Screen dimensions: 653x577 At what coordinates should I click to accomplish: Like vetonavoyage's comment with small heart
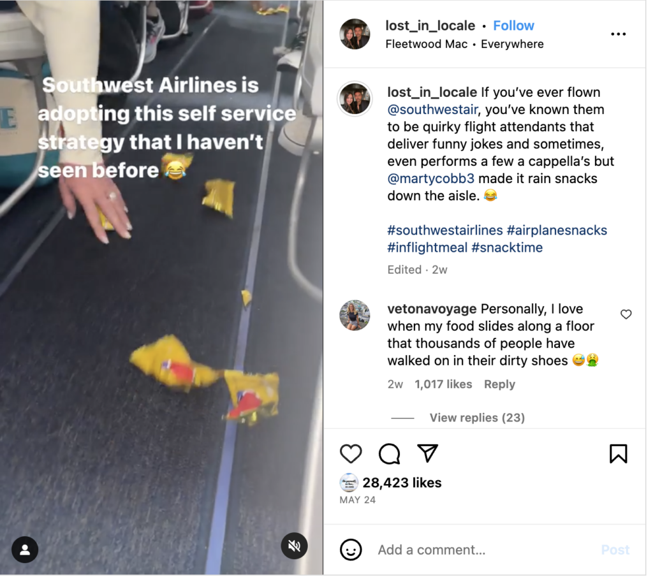[x=626, y=314]
